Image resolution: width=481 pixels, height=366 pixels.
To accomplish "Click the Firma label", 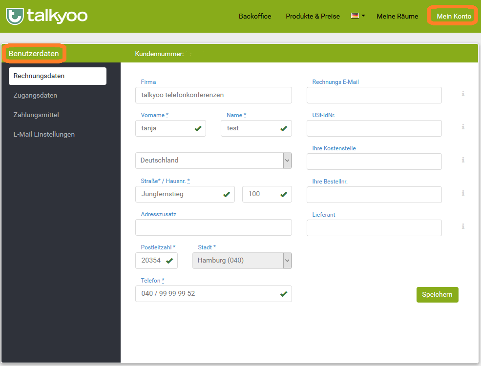I will [x=148, y=82].
